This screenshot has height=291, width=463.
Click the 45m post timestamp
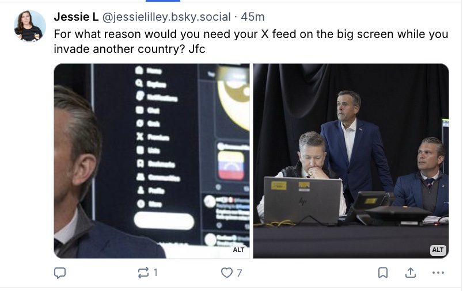click(253, 17)
